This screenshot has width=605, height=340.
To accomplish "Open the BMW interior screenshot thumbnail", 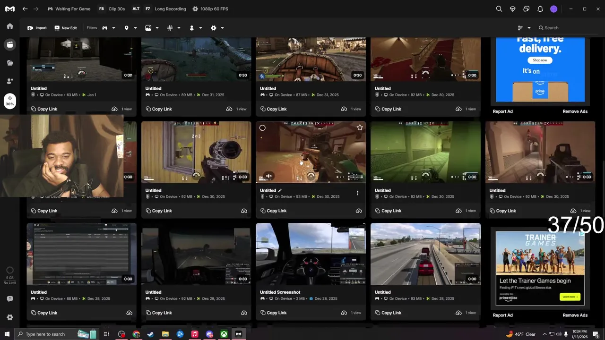I will point(311,254).
